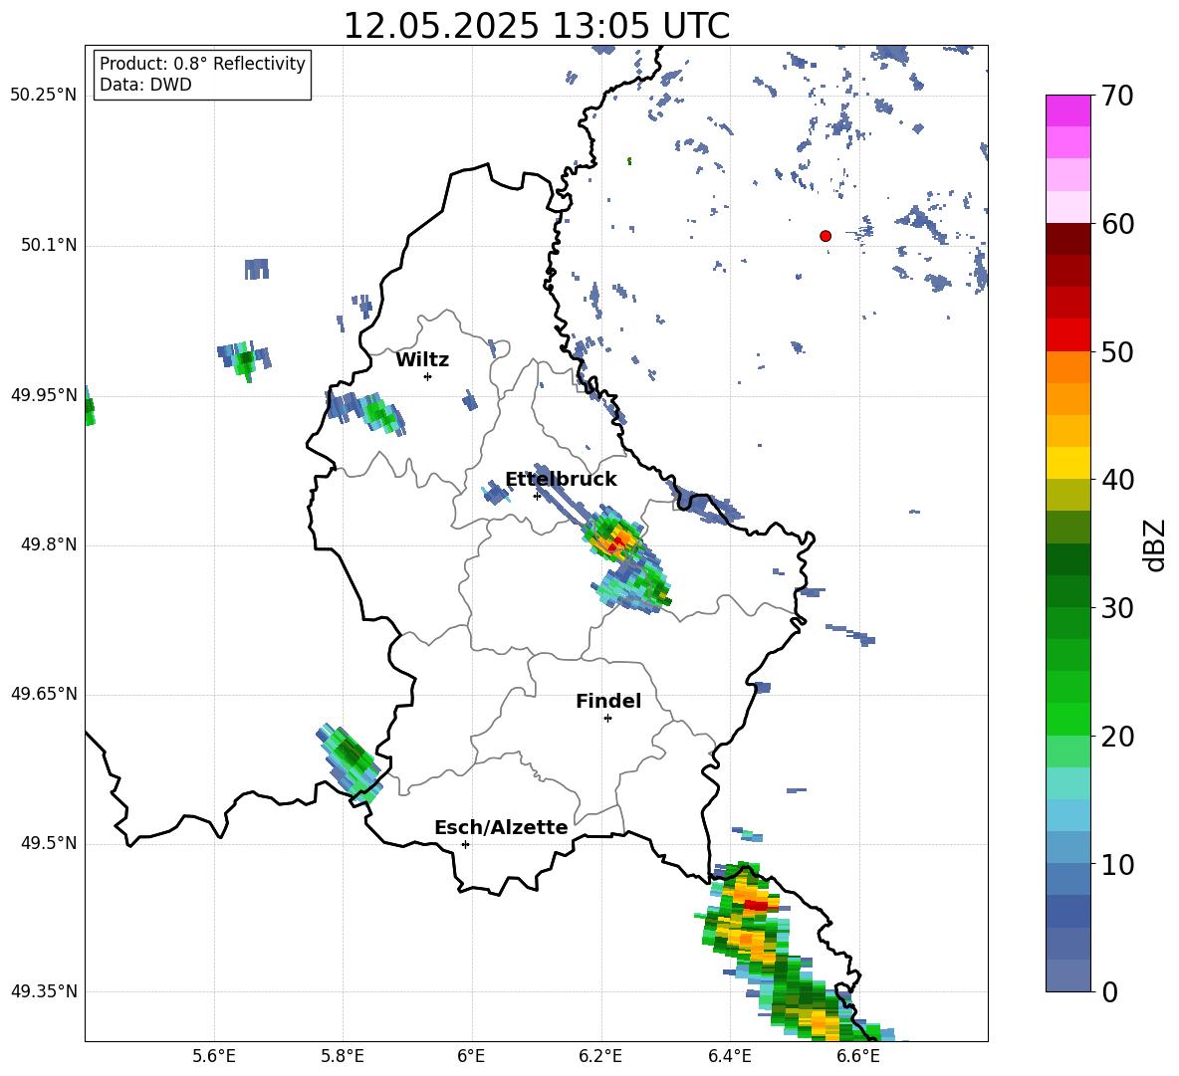Viewport: 1179px width, 1076px height.
Task: Click the orange colorbar segment below 50
Action: [x=1067, y=366]
